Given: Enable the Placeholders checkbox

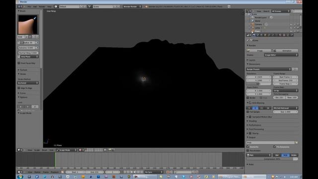Looking at the screenshot, I should 247,151.
